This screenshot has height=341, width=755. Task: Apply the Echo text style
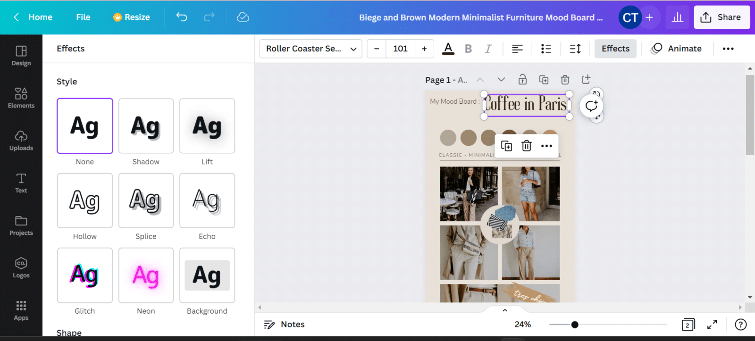pos(207,200)
